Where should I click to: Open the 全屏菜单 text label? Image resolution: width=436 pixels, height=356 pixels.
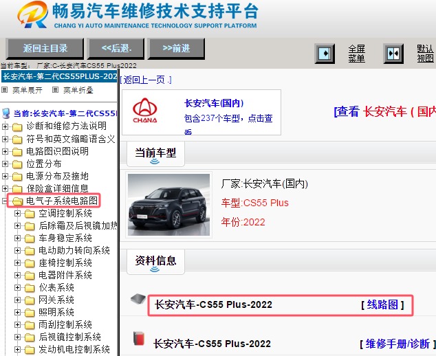(x=356, y=54)
